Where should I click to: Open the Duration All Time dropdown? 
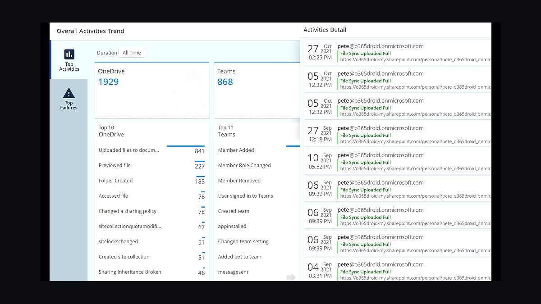pyautogui.click(x=132, y=53)
